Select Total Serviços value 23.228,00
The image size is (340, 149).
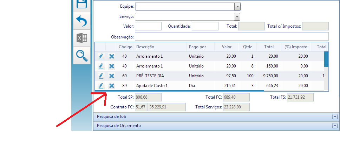[236, 107]
